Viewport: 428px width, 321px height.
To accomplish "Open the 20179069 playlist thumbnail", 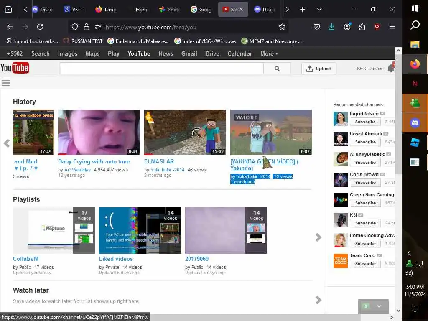I will 226,230.
